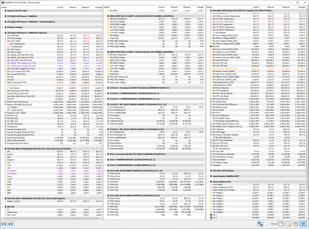Image resolution: width=309 pixels, height=229 pixels.
Task: Expand the Core Temperatures sub-tree
Action: click(5, 44)
